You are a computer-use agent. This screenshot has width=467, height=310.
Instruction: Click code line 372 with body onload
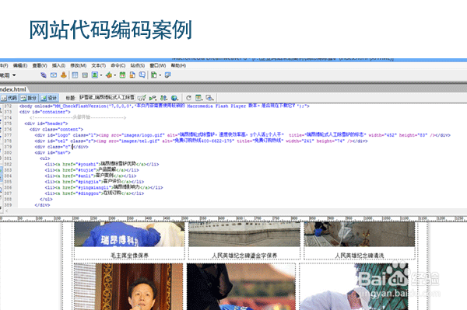click(x=164, y=106)
